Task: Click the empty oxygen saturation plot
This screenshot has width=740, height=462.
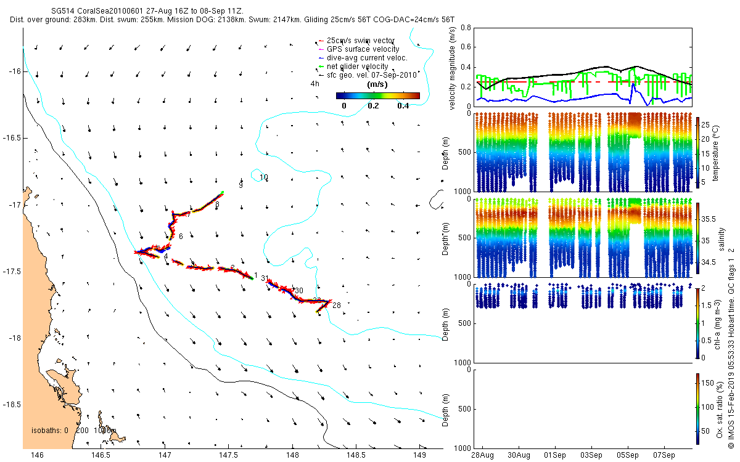Action: [x=581, y=408]
